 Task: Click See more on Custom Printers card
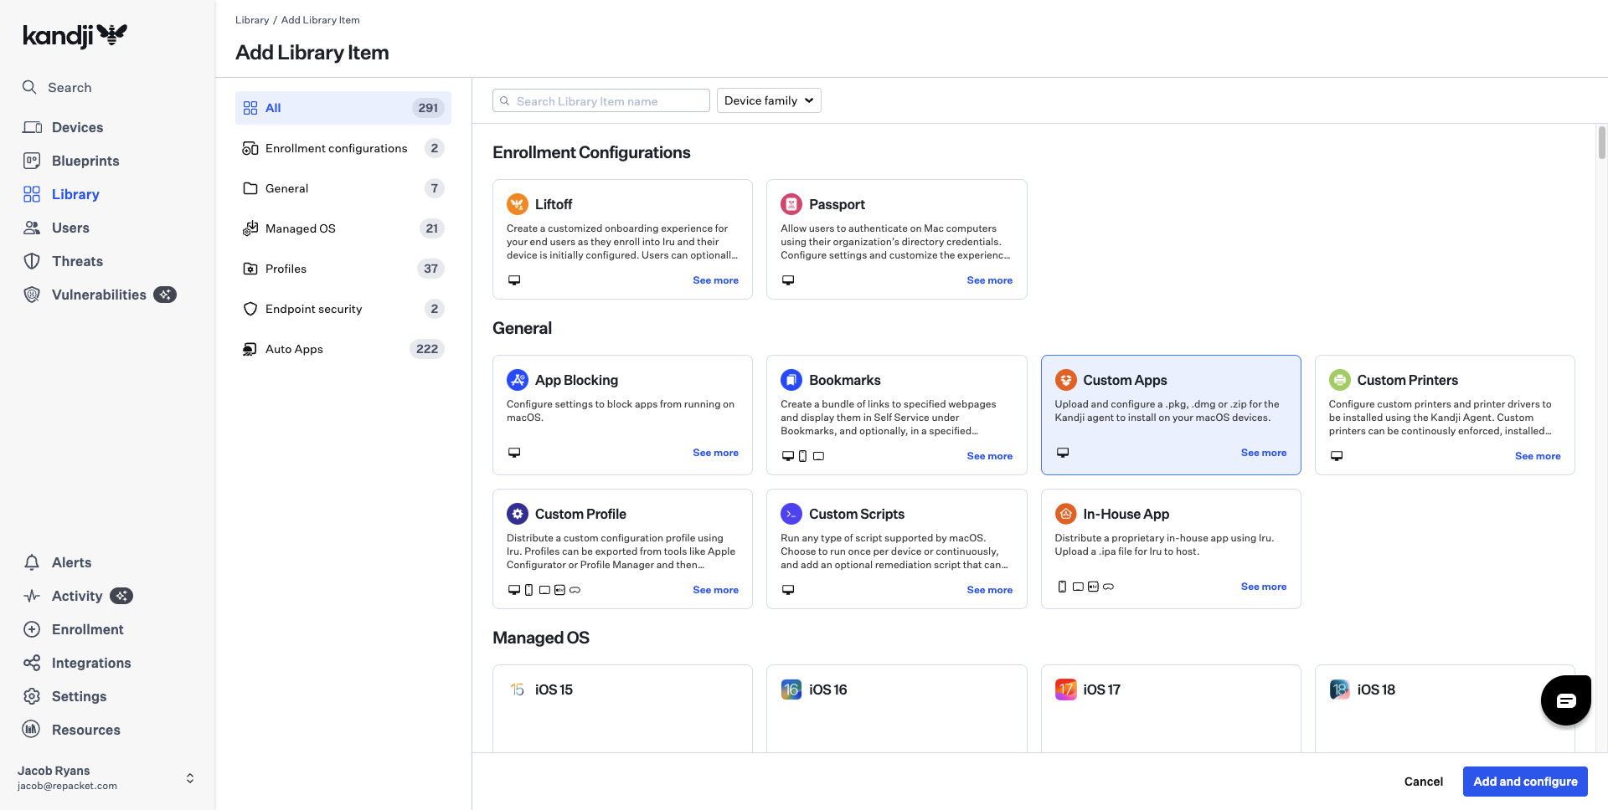click(x=1538, y=456)
